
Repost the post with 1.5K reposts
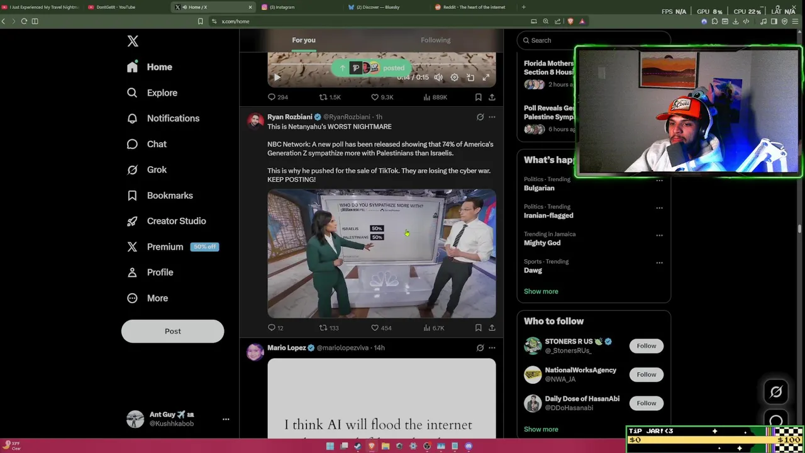click(x=330, y=97)
